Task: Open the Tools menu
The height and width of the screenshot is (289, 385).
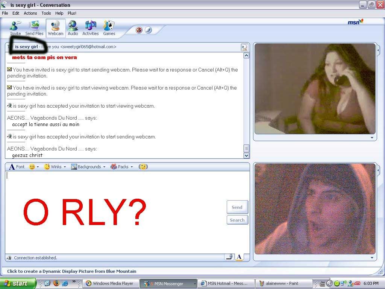Action: [x=46, y=13]
